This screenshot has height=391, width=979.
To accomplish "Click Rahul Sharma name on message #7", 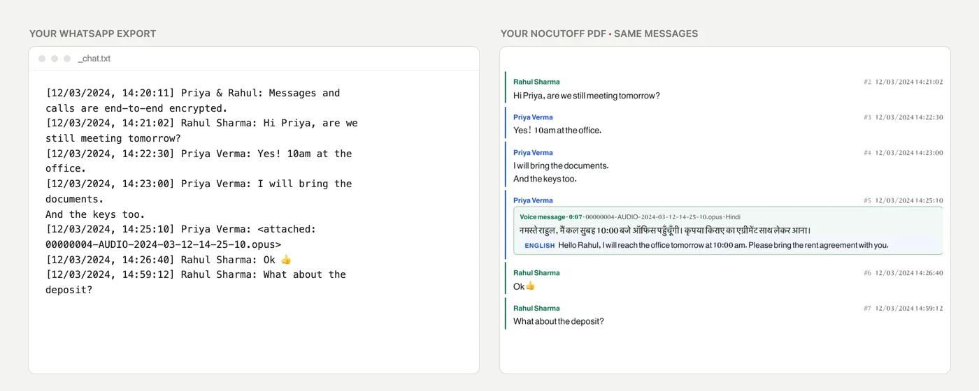I will [536, 308].
